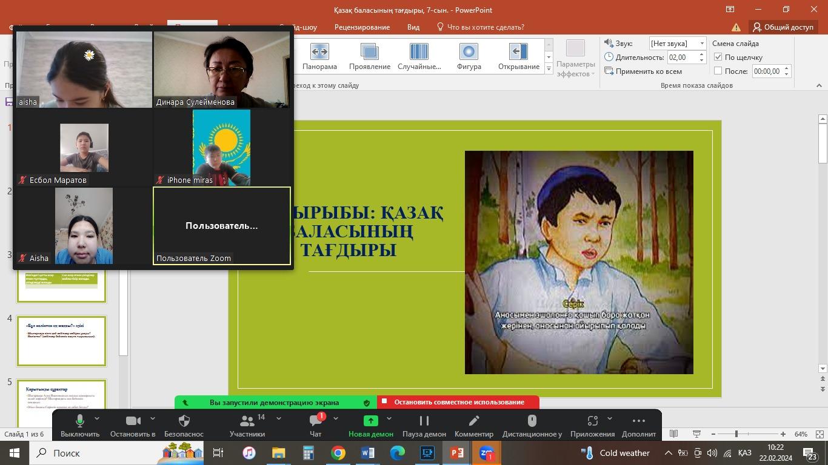Select slide 5 thumbnail

point(61,403)
